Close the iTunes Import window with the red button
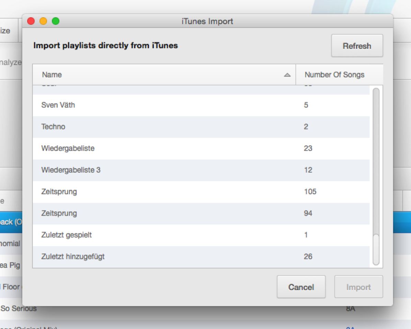 click(x=31, y=21)
